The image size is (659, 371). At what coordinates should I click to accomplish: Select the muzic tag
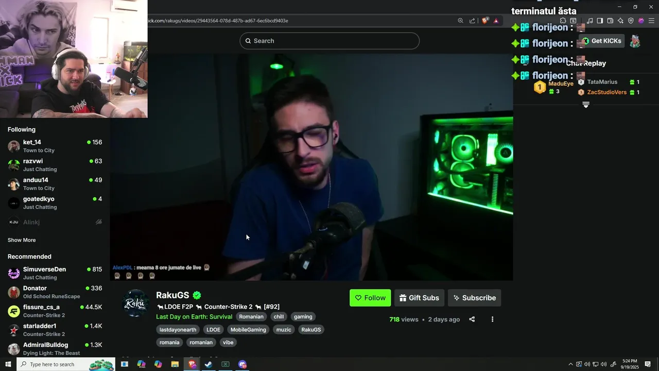(x=284, y=330)
